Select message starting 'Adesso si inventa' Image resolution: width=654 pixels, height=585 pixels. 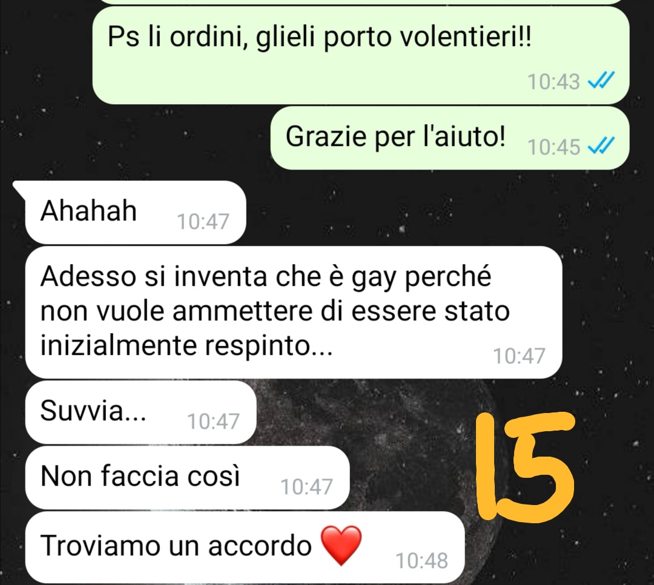pyautogui.click(x=294, y=312)
